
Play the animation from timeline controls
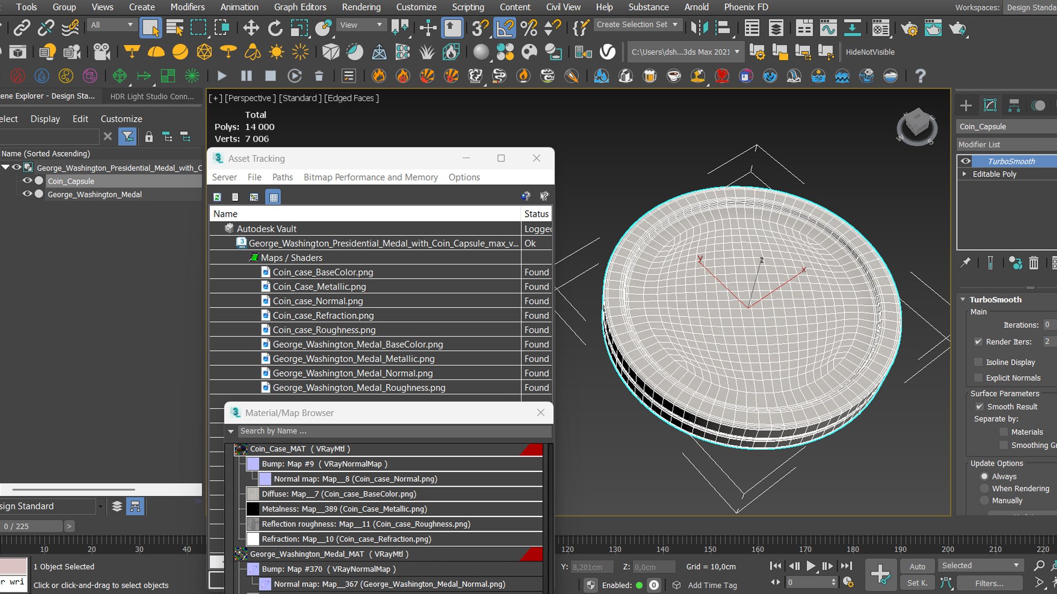coord(811,565)
